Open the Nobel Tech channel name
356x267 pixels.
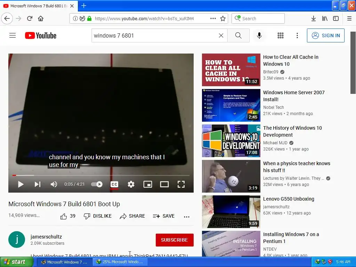pyautogui.click(x=274, y=107)
